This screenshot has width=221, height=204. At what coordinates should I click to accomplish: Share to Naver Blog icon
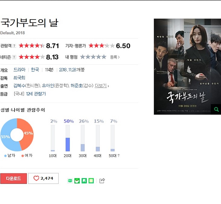pos(70,181)
